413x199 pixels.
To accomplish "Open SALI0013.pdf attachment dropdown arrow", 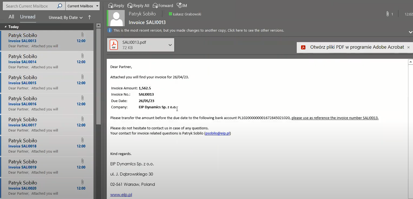I will pyautogui.click(x=170, y=45).
